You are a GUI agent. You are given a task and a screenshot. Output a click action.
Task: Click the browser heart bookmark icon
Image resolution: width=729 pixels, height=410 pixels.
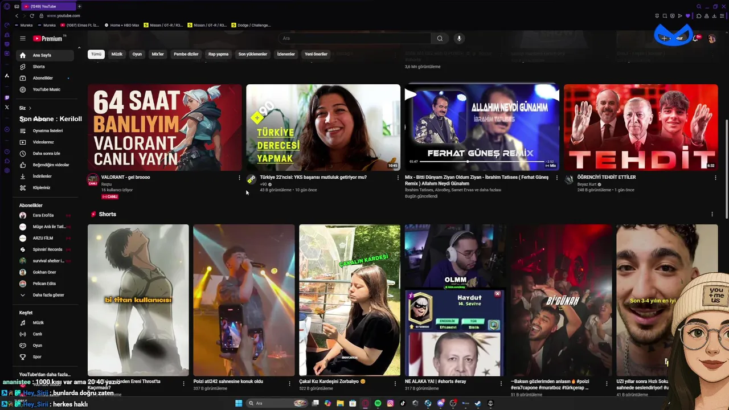coord(687,16)
